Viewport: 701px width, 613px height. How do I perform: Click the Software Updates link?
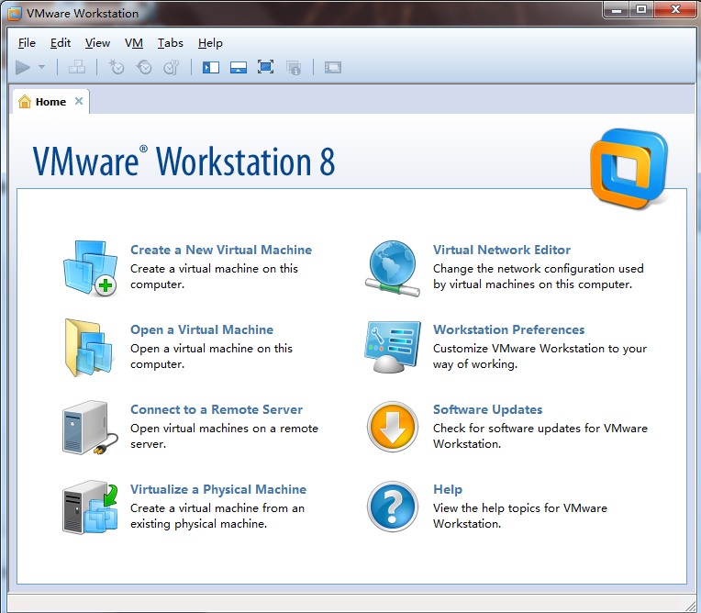[x=487, y=409]
